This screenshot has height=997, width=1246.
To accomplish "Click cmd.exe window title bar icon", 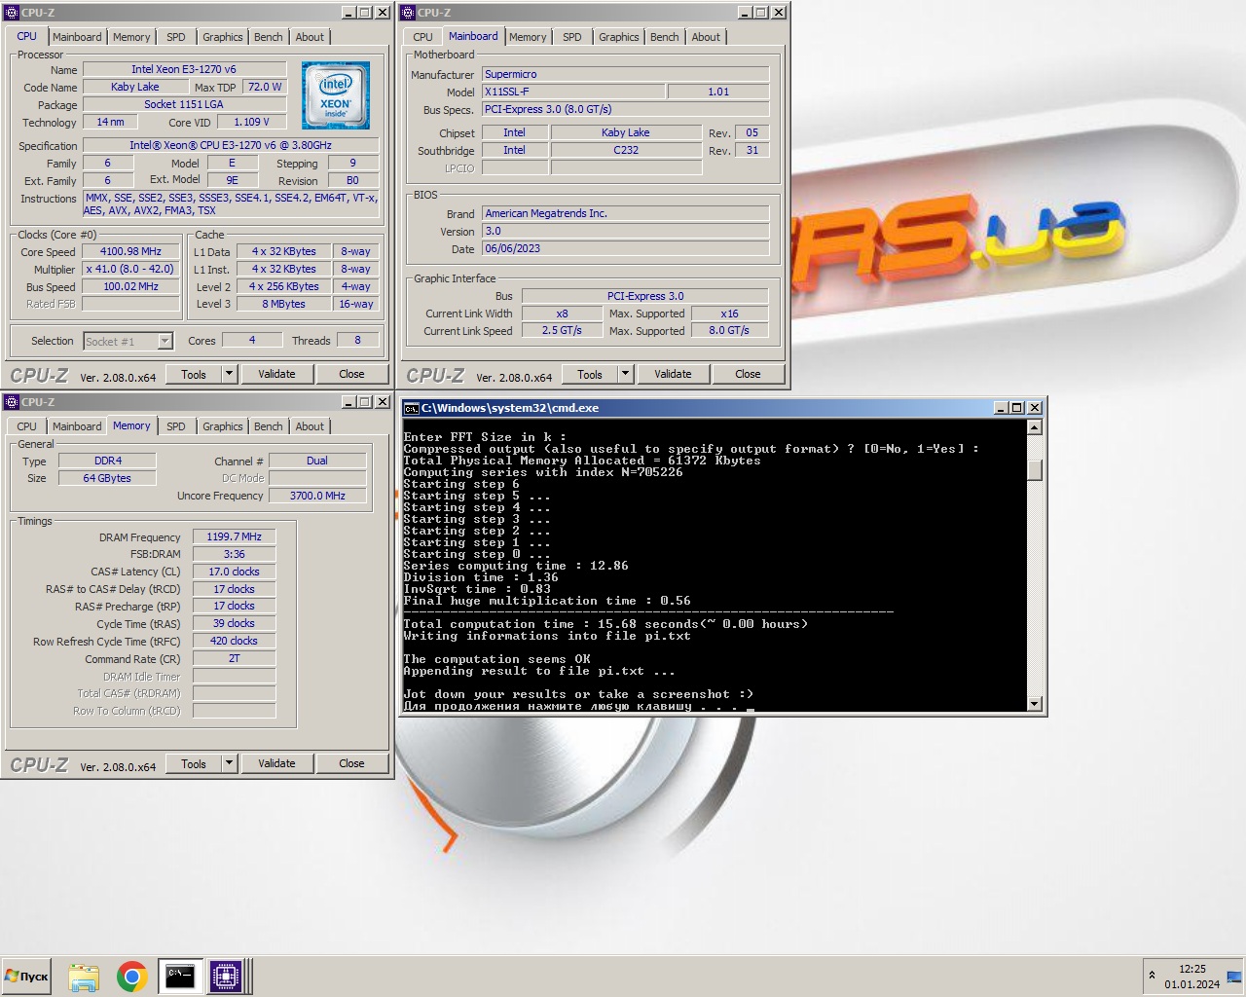I will pyautogui.click(x=411, y=408).
